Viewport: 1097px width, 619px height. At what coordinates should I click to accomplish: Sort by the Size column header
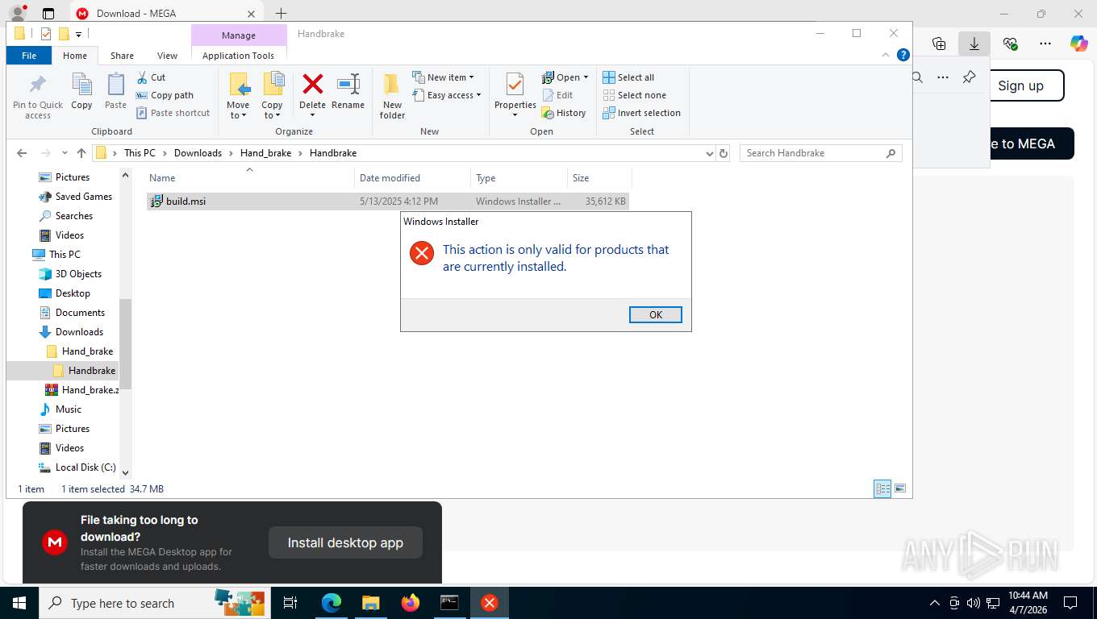point(599,178)
